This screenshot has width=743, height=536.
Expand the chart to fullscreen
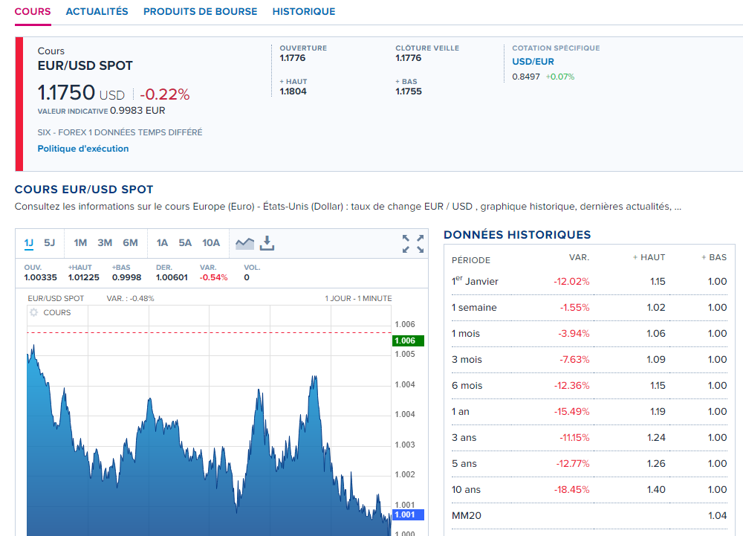click(x=413, y=244)
